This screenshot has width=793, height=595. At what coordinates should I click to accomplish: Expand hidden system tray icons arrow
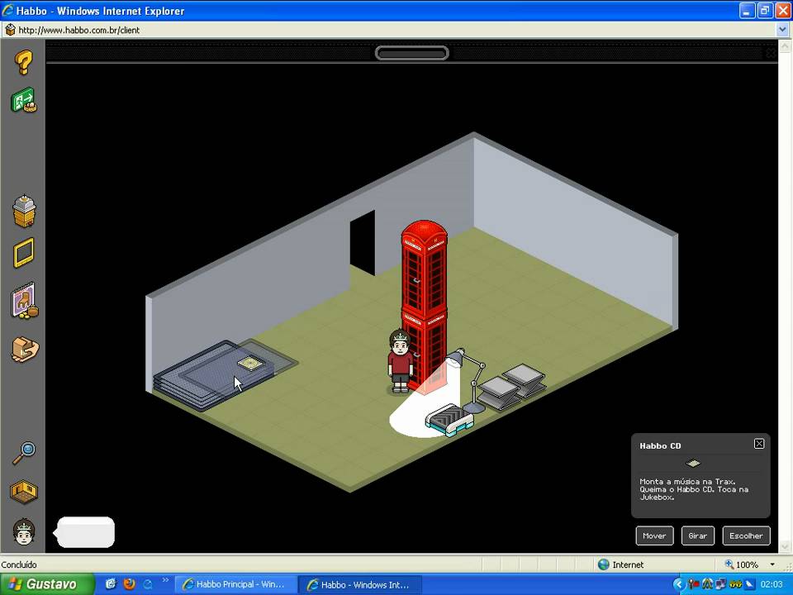[x=679, y=584]
